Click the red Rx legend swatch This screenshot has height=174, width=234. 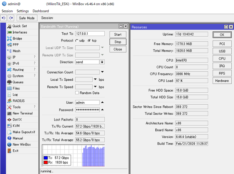(46, 162)
